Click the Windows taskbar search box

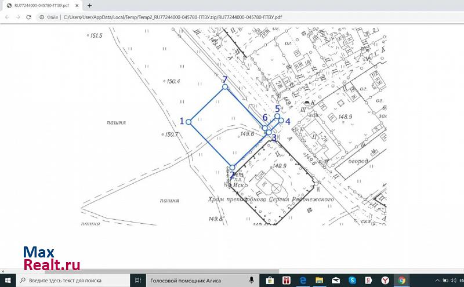pos(72,280)
